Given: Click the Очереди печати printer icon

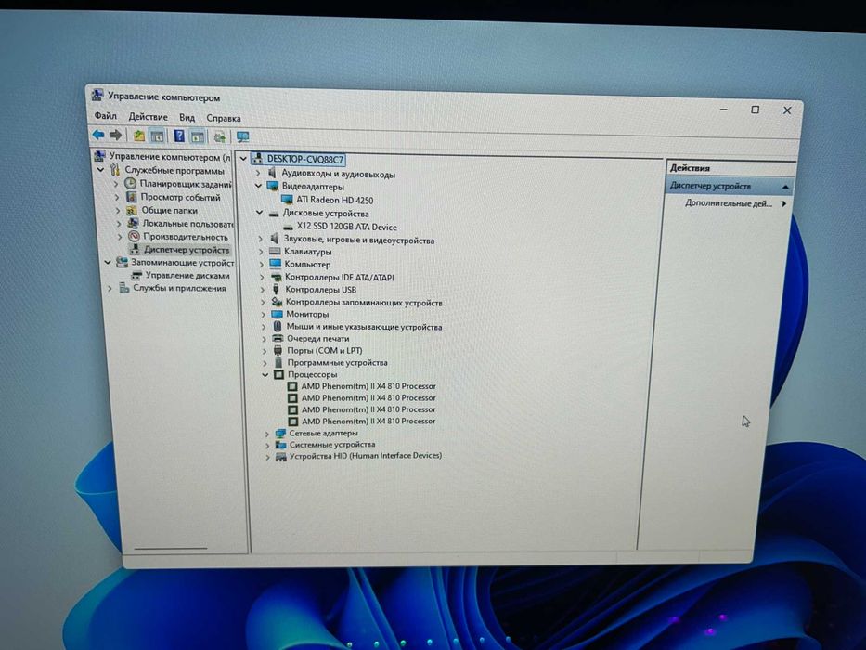Looking at the screenshot, I should [278, 338].
